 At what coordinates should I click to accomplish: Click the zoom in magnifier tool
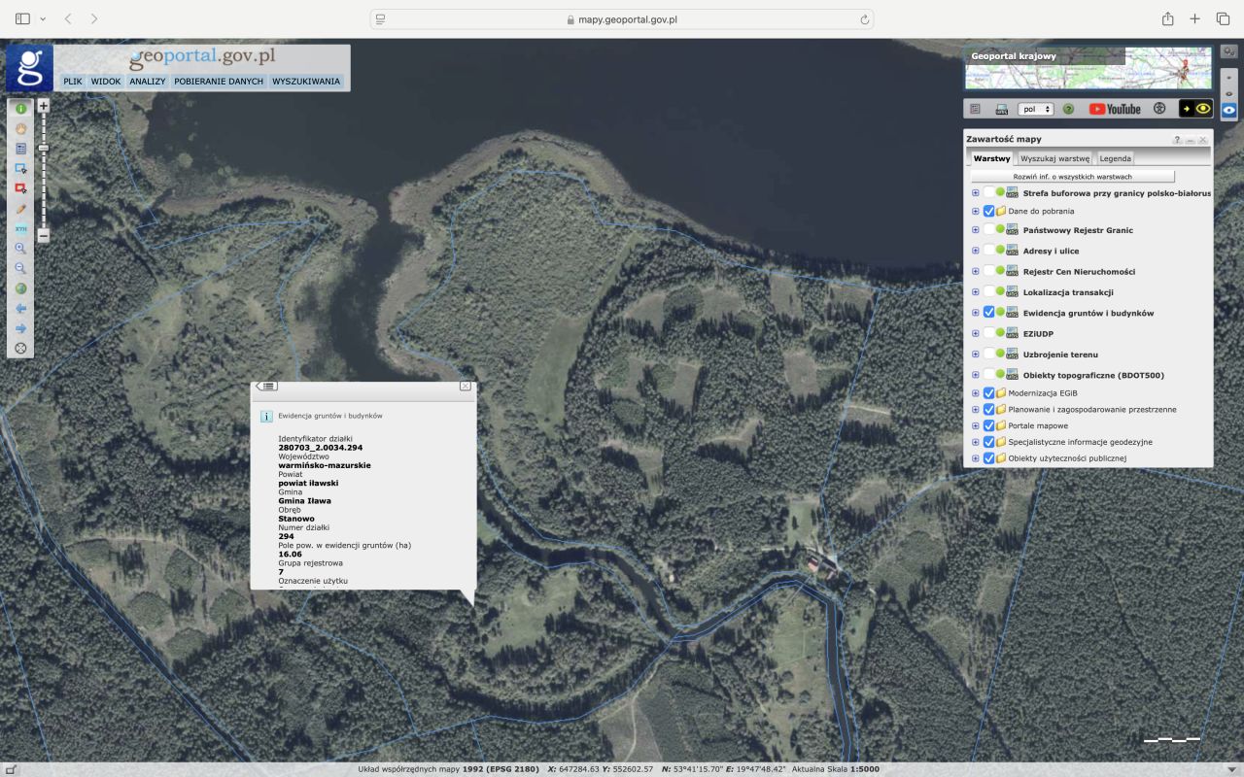(20, 249)
